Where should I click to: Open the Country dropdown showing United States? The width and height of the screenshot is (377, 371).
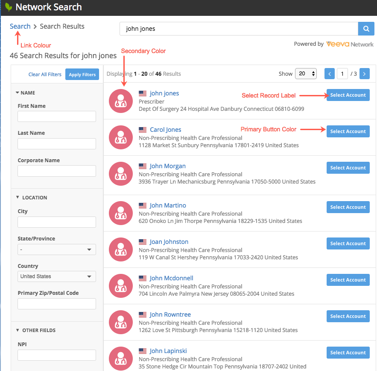coord(57,276)
